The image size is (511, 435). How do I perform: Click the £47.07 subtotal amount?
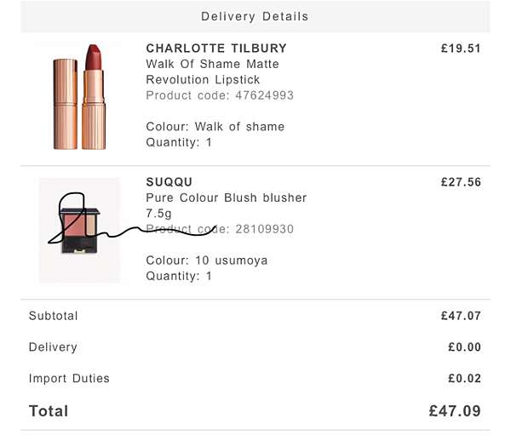click(x=461, y=316)
